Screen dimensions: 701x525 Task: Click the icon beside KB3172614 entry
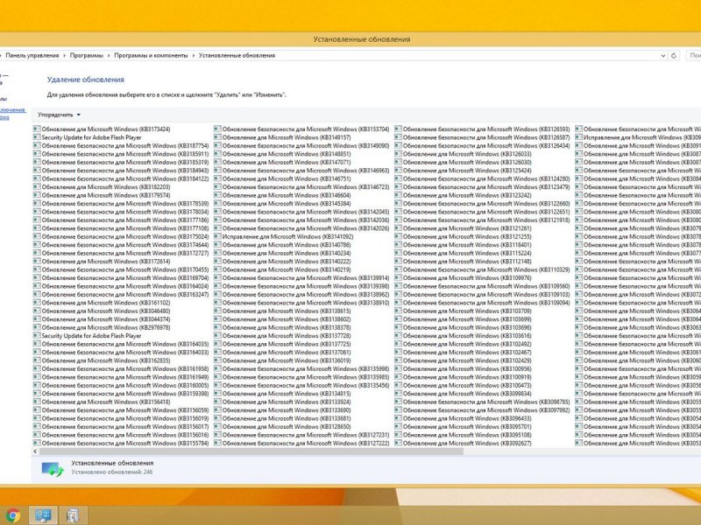pyautogui.click(x=37, y=261)
